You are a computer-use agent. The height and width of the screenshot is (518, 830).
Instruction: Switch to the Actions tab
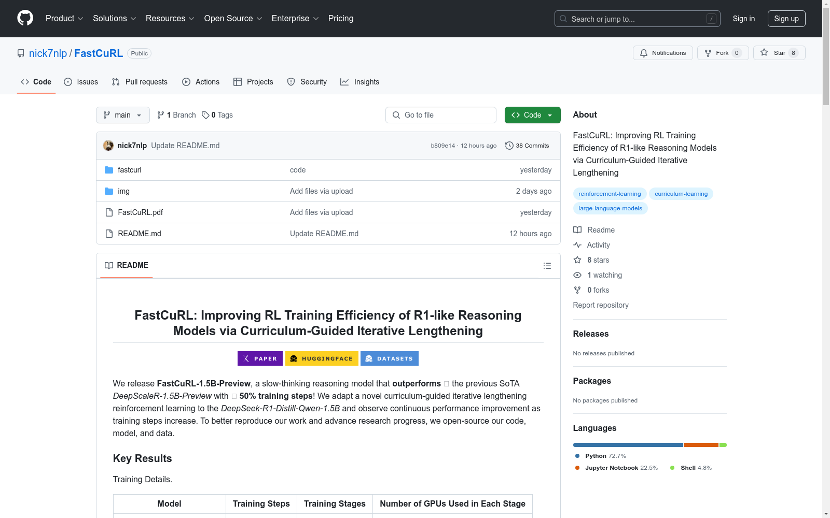201,82
